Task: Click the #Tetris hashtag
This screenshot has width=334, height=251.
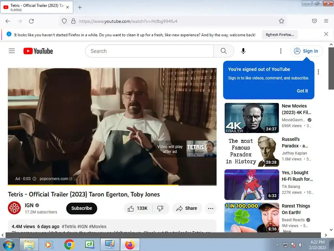Action: click(x=69, y=226)
